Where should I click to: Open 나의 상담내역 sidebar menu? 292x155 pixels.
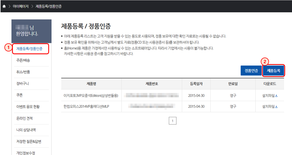tap(26, 130)
